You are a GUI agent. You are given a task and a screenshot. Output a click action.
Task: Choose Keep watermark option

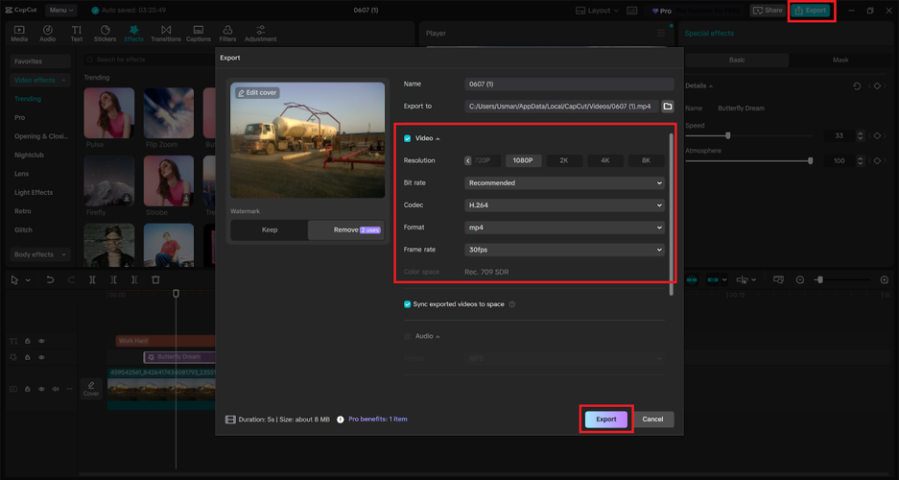pyautogui.click(x=270, y=230)
